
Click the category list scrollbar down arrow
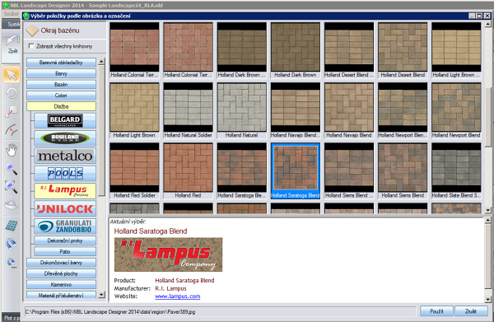[101, 295]
